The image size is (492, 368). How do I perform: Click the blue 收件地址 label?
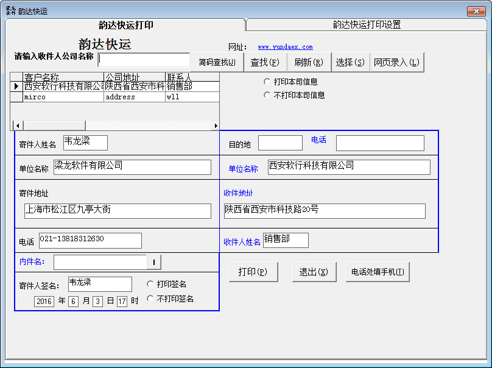pyautogui.click(x=238, y=193)
